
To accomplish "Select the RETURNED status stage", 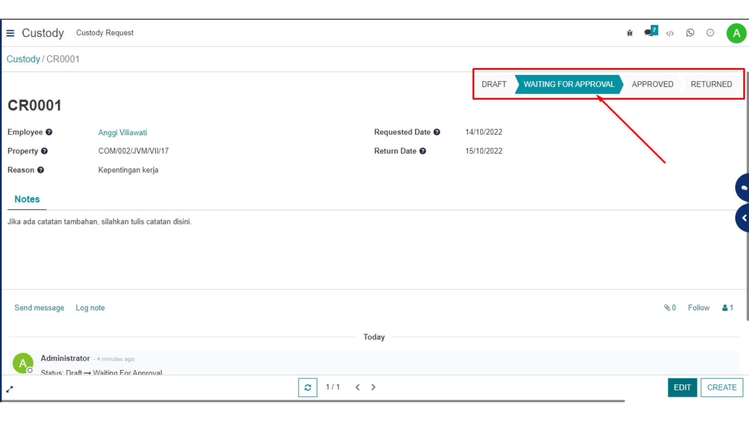I will tap(711, 84).
